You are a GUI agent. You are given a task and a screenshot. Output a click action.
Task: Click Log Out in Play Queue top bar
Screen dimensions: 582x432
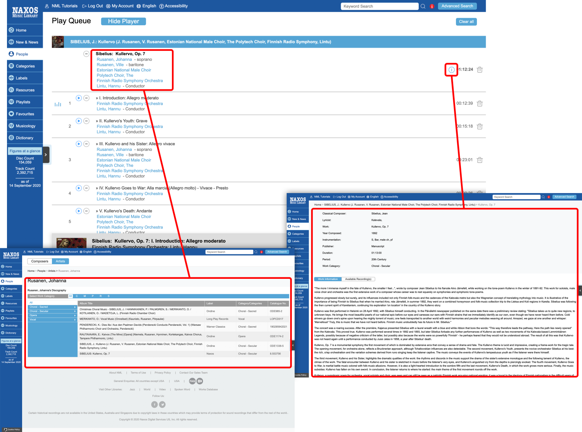(92, 6)
